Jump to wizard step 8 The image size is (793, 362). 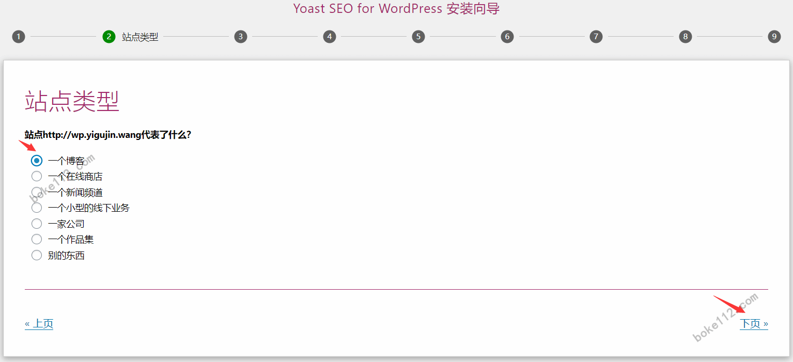pyautogui.click(x=686, y=37)
